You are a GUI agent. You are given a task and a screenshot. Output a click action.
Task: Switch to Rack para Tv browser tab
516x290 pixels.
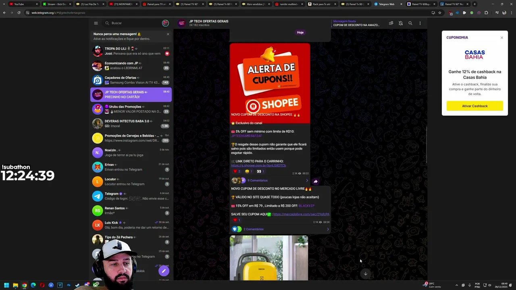321,4
